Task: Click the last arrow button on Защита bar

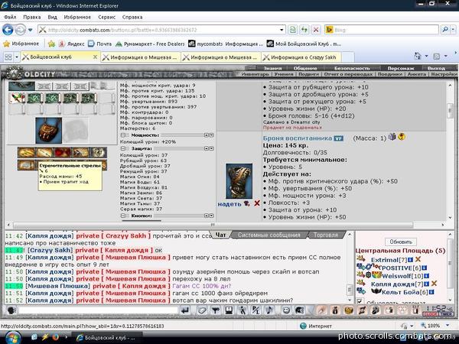Action: click(x=211, y=148)
